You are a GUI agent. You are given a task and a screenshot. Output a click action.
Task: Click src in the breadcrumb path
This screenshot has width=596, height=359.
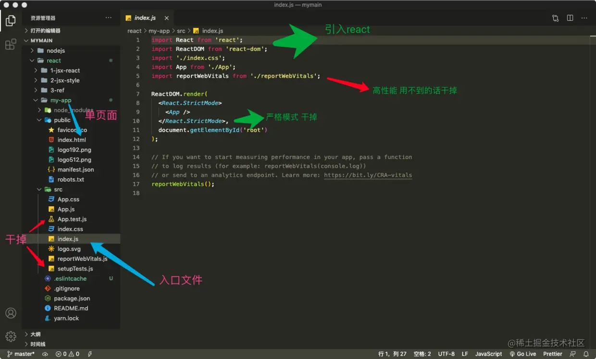[181, 31]
